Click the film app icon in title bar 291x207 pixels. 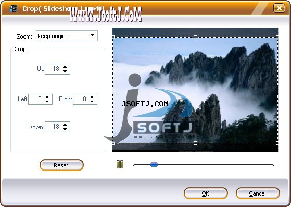pyautogui.click(x=14, y=8)
